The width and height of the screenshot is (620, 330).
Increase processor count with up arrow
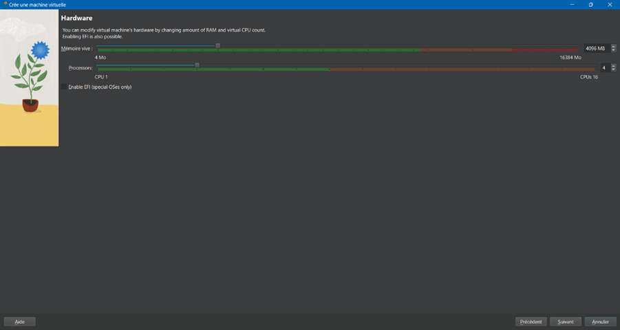click(613, 65)
